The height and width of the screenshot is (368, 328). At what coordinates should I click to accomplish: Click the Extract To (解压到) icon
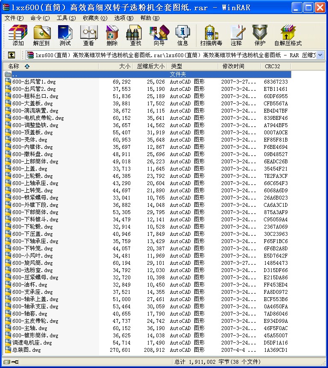pos(41,35)
